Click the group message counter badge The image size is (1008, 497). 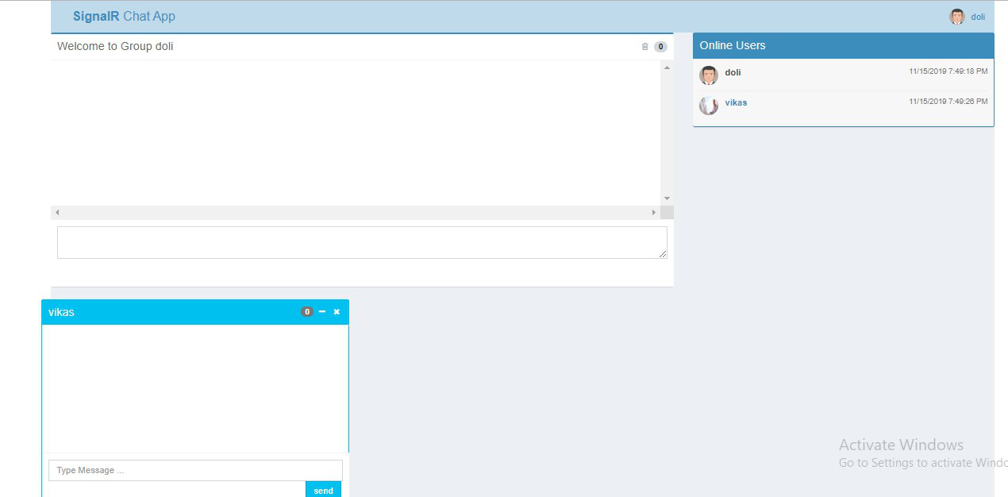[x=660, y=47]
